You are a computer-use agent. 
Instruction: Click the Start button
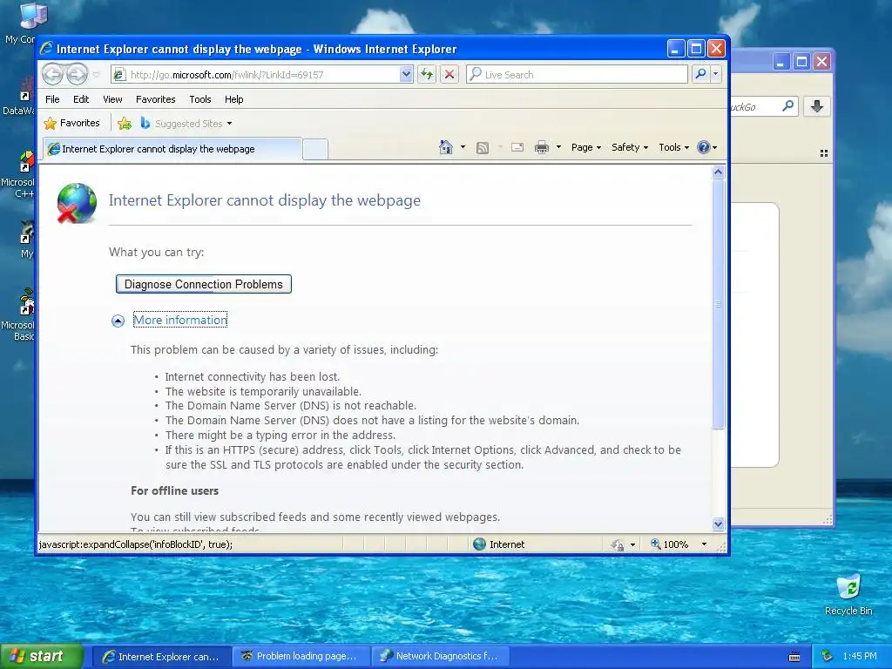(41, 656)
